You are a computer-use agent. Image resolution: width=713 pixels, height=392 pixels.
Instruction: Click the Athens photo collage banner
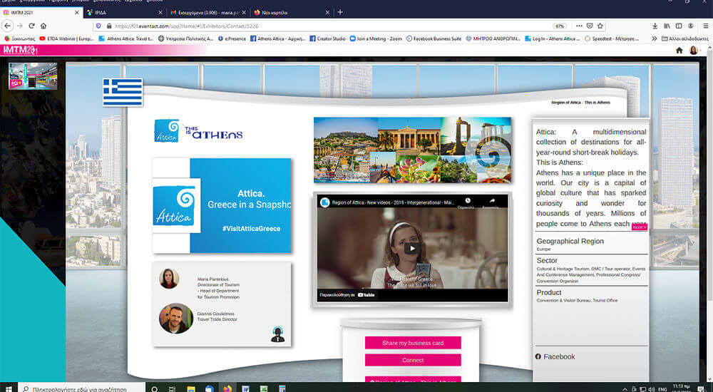(x=412, y=150)
